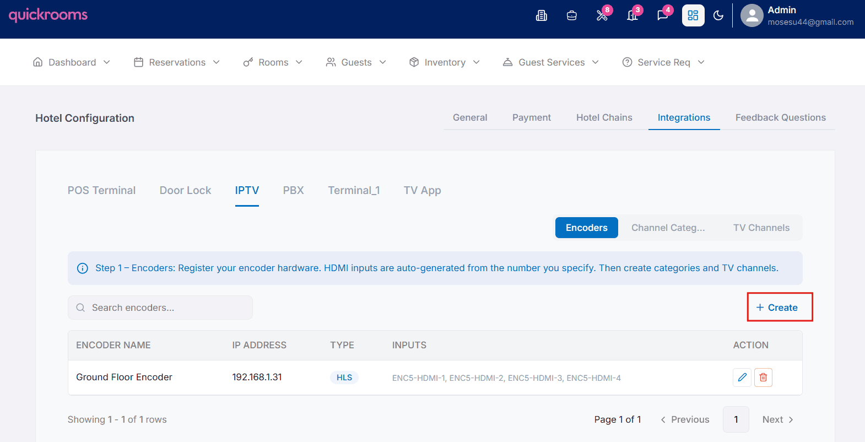The image size is (865, 442).
Task: Click the Guests people icon
Action: pos(331,62)
